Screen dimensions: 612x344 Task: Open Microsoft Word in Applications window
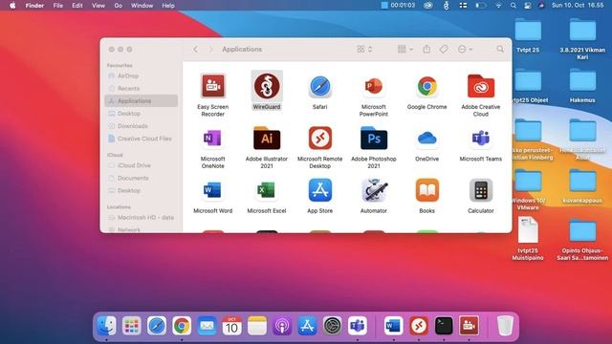(x=212, y=190)
